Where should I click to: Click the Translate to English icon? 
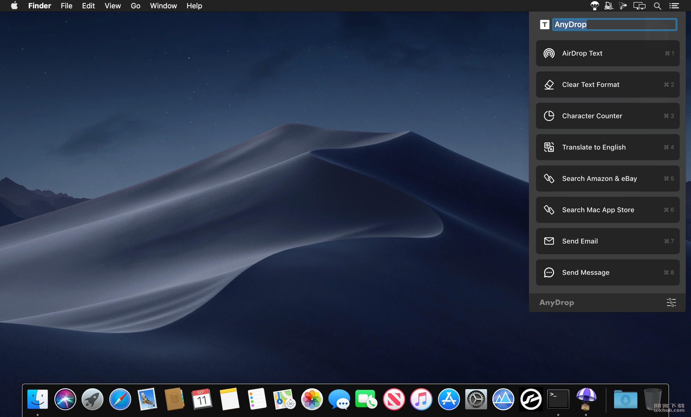click(549, 147)
